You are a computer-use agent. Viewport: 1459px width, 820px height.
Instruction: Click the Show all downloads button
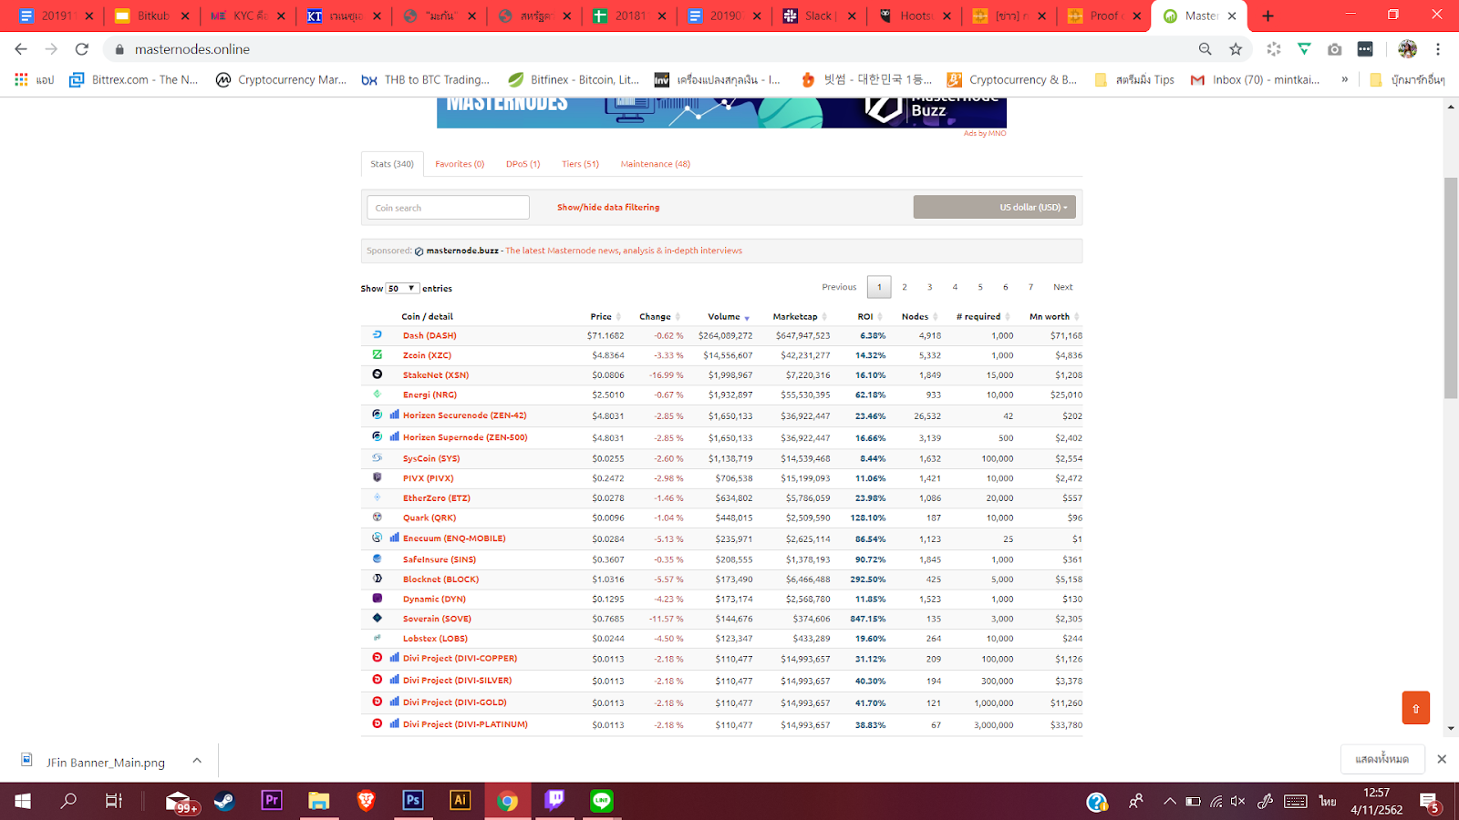(1382, 759)
